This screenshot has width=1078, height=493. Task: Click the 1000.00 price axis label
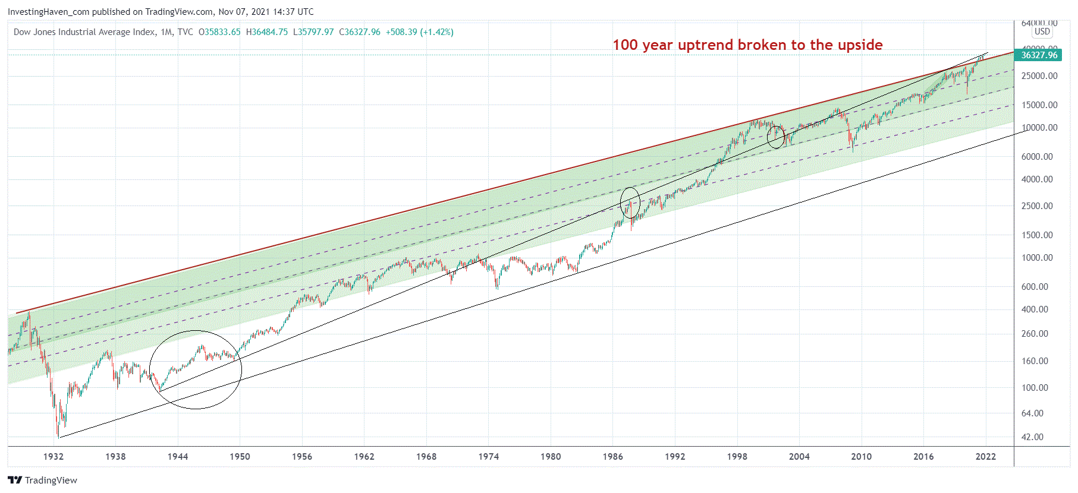pyautogui.click(x=1037, y=258)
